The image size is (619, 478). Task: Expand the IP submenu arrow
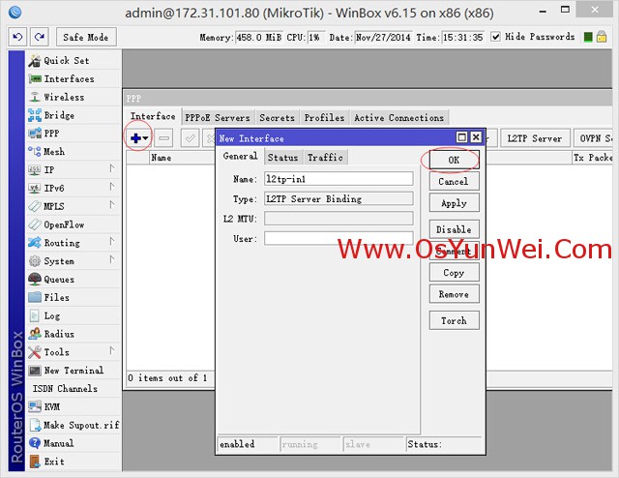tap(112, 169)
